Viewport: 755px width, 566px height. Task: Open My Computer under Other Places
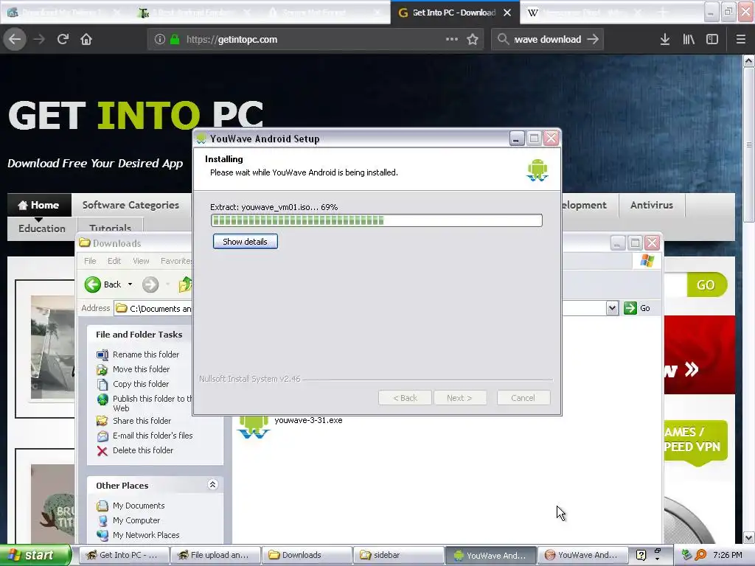(x=136, y=520)
